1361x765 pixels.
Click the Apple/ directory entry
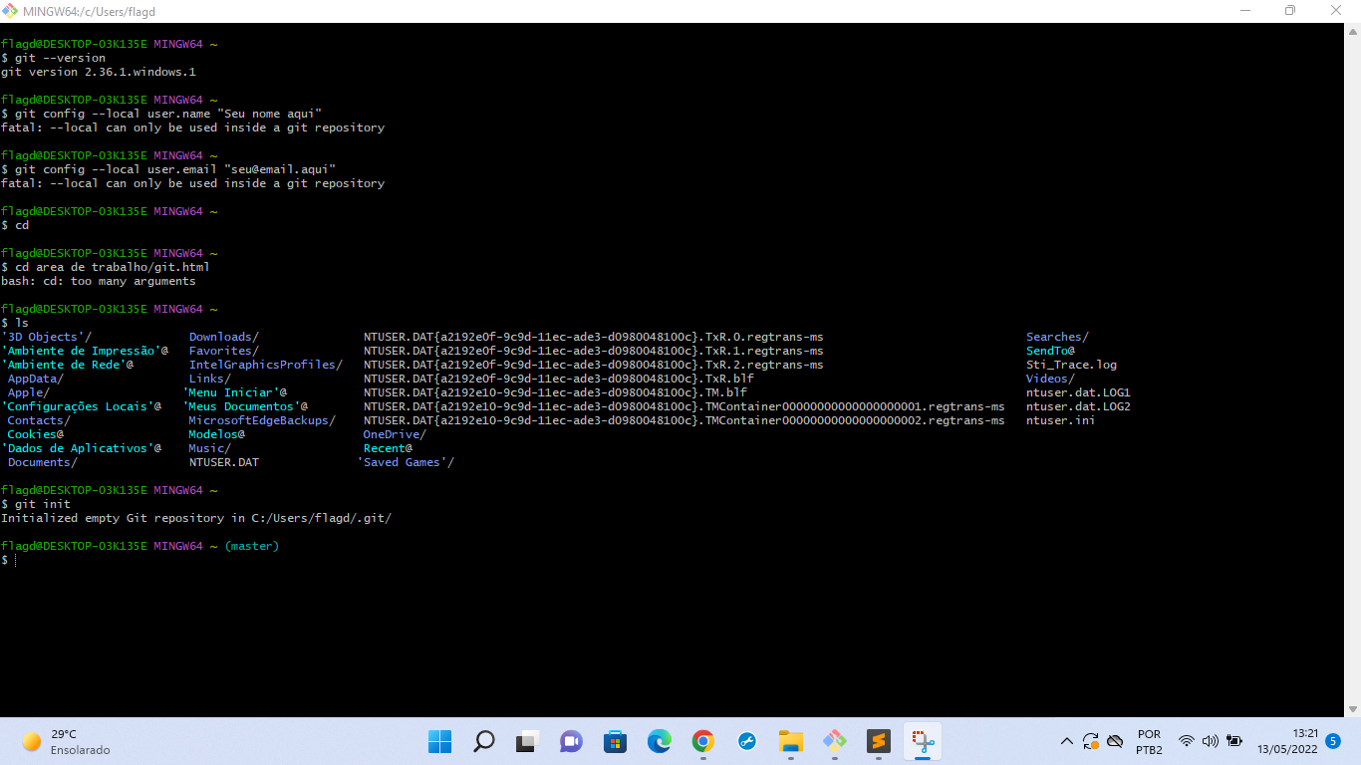click(29, 392)
